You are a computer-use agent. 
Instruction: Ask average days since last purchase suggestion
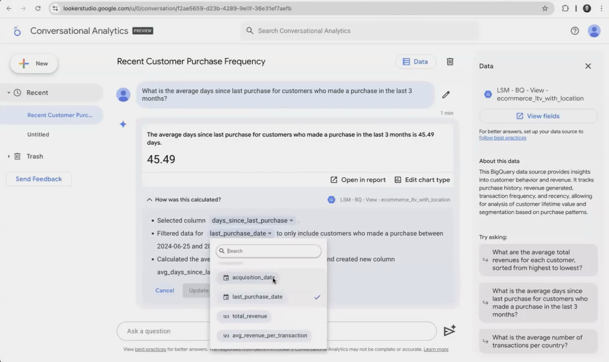(x=538, y=303)
